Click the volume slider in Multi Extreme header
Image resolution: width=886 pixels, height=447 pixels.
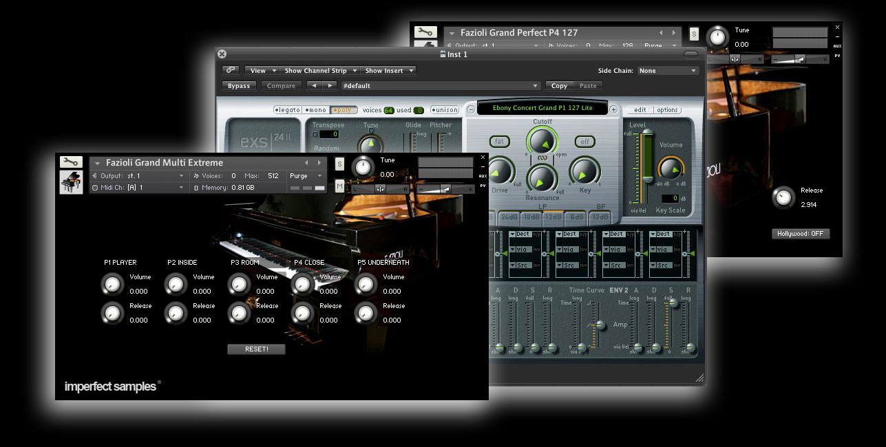coord(445,188)
